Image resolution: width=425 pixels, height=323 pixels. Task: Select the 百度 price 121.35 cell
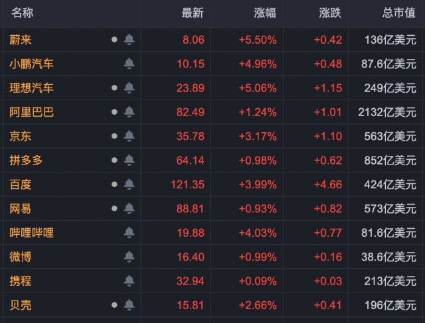click(187, 184)
